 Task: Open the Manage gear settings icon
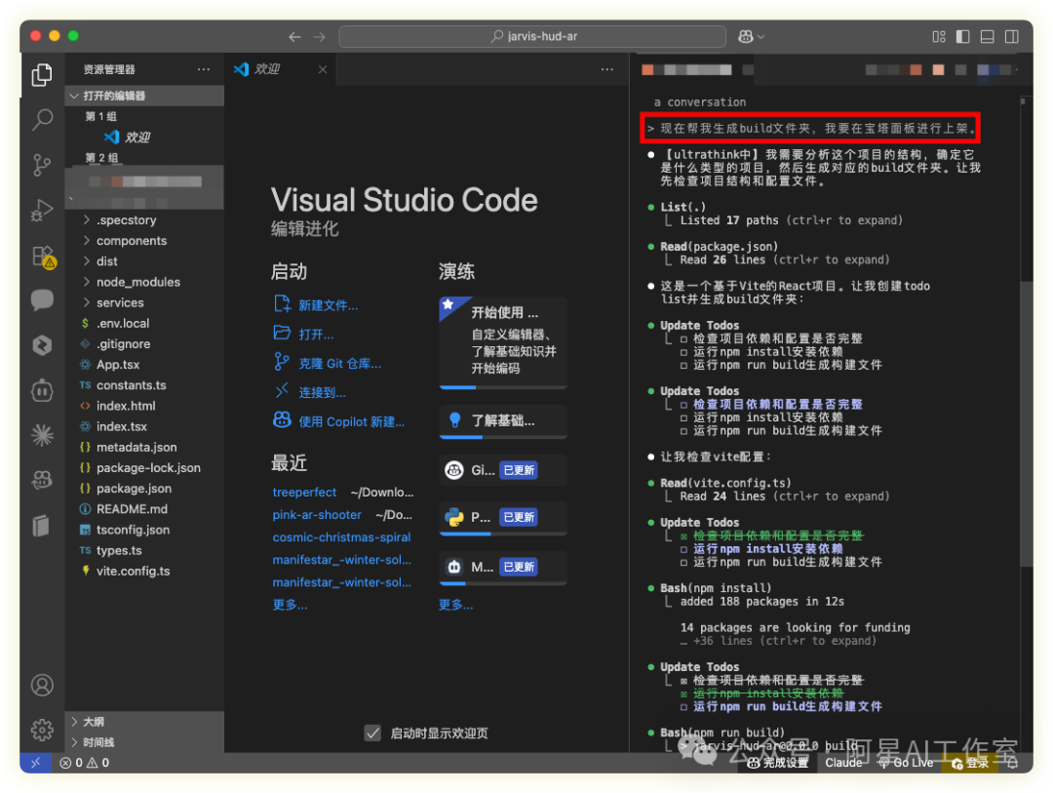tap(42, 730)
